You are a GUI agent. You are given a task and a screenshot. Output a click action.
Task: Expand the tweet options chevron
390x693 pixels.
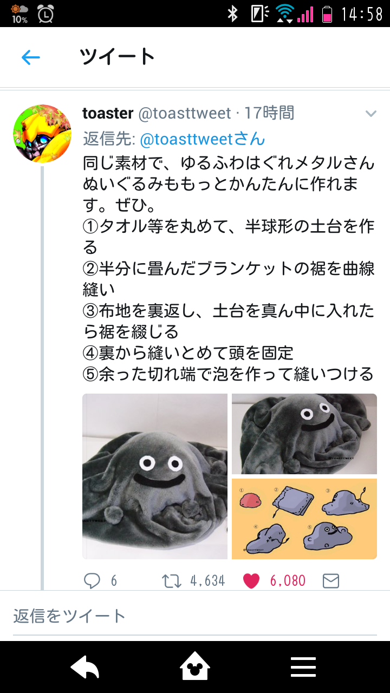(370, 113)
